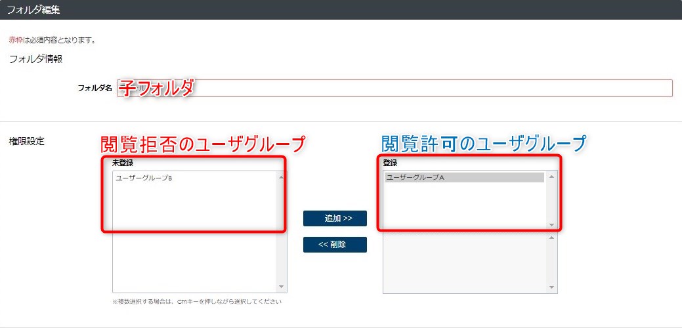This screenshot has height=328, width=682.
Task: Click the 追加 >> button
Action: click(x=335, y=218)
